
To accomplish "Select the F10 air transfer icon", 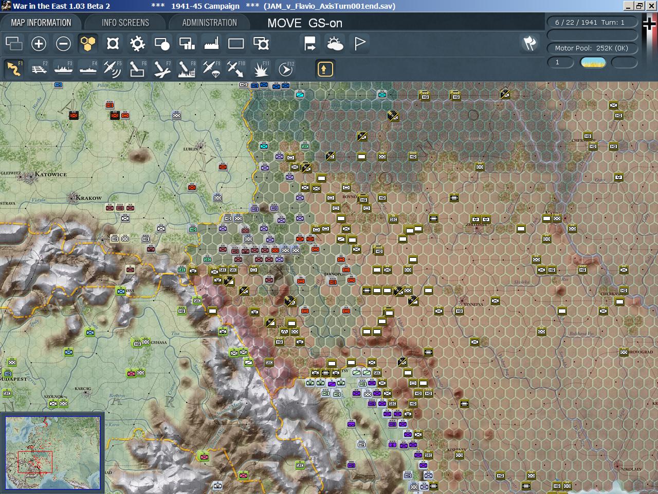I will tap(236, 69).
